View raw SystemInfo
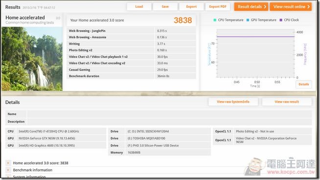 click(233, 102)
